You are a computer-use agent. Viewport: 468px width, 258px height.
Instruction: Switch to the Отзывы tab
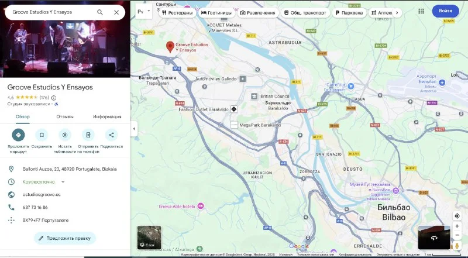[64, 116]
